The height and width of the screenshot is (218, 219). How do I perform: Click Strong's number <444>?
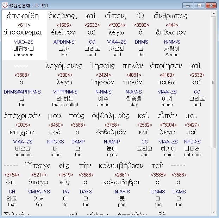pos(172,25)
